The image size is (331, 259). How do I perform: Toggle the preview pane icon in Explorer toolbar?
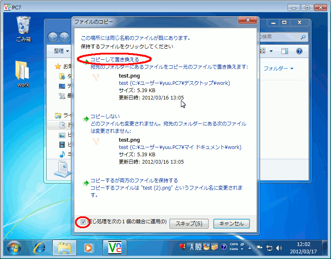(x=284, y=51)
